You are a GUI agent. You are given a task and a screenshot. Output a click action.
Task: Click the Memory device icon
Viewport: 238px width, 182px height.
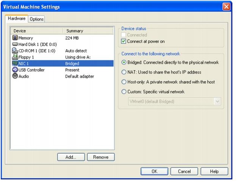(x=15, y=38)
